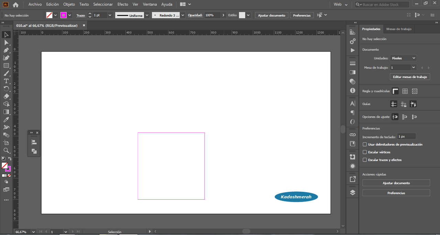Click the Opacidad 100% input field

pos(212,15)
